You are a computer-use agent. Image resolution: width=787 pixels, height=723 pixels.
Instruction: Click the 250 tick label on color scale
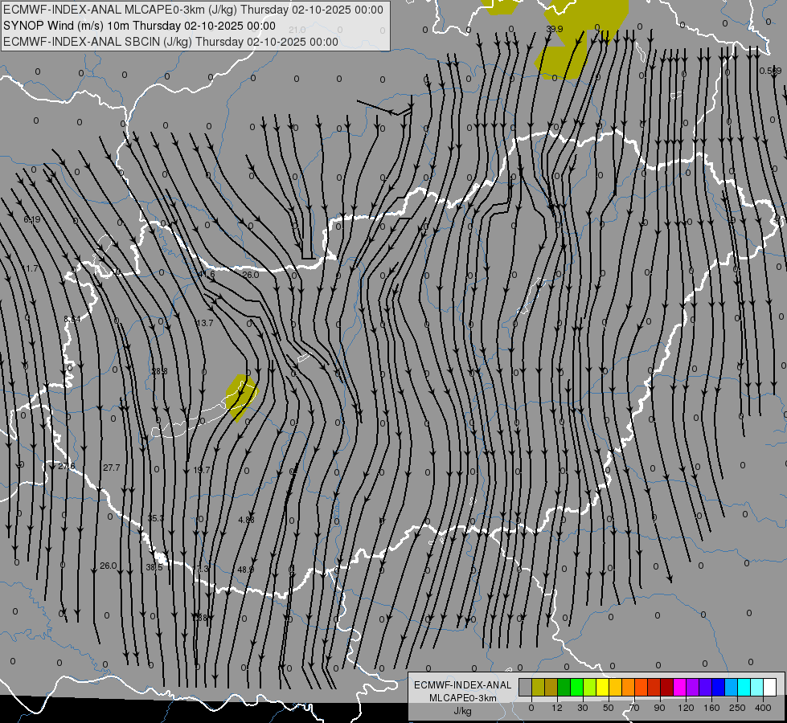[x=737, y=708]
